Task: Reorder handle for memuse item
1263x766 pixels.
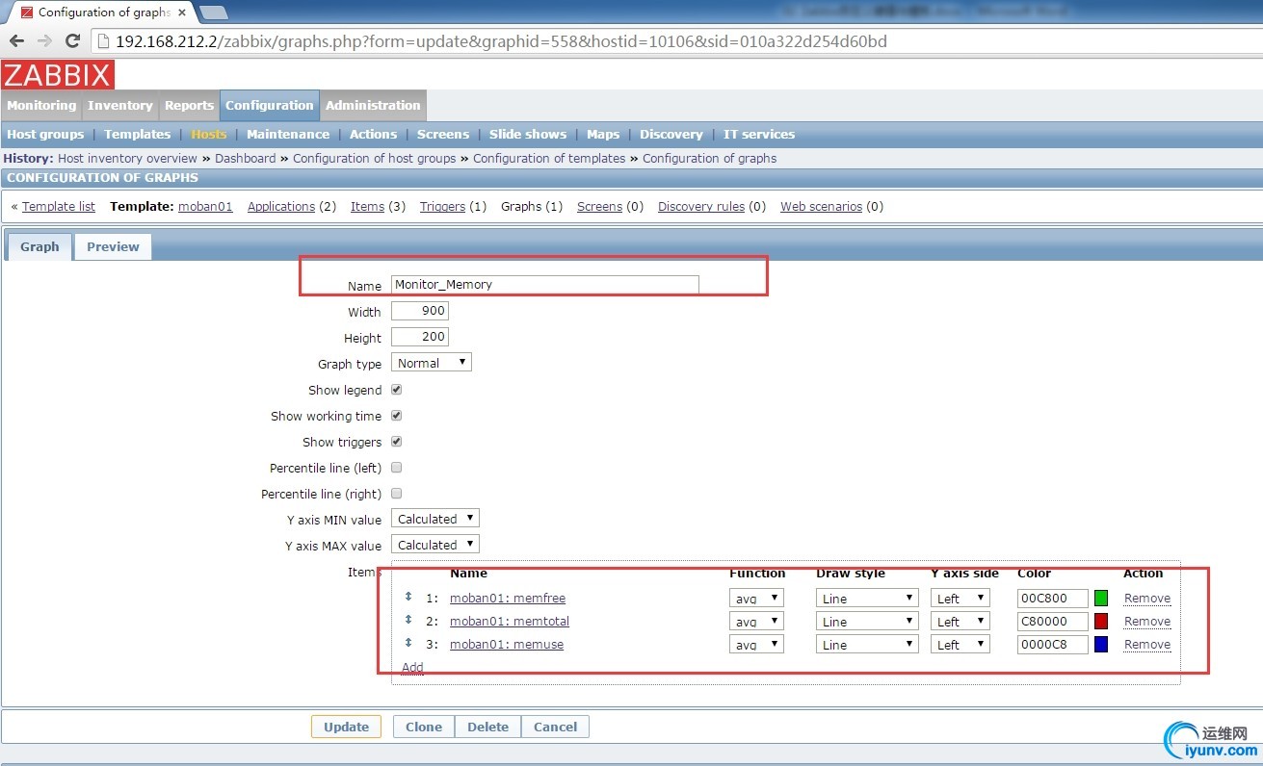Action: pyautogui.click(x=408, y=643)
